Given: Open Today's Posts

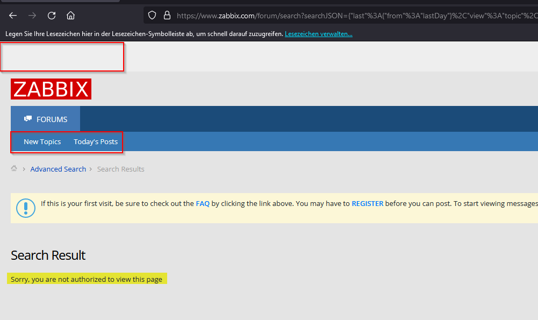Looking at the screenshot, I should 96,141.
